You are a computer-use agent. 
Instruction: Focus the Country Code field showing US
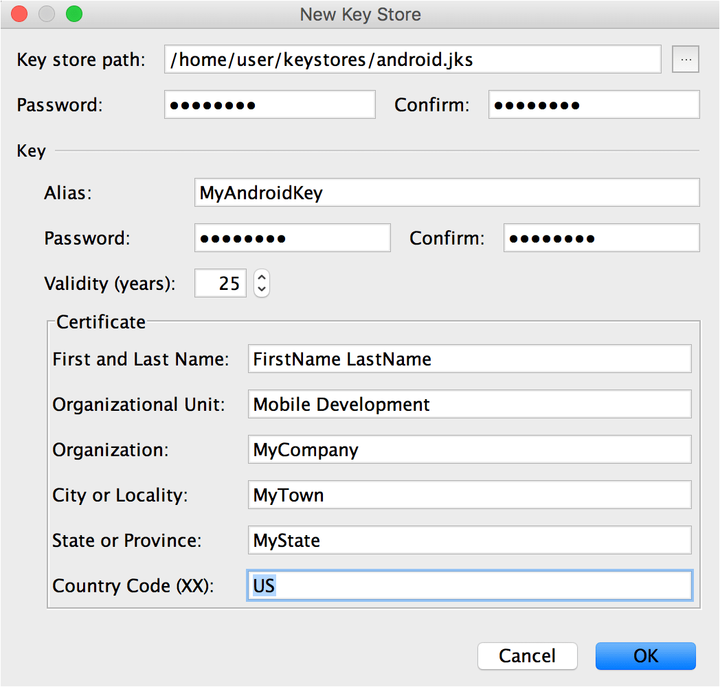470,585
